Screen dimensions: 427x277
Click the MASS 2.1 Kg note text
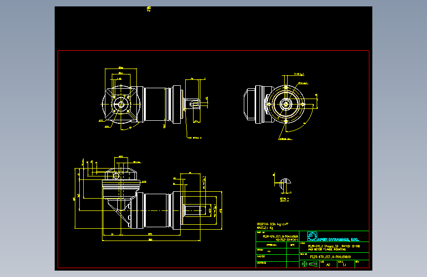264,228
